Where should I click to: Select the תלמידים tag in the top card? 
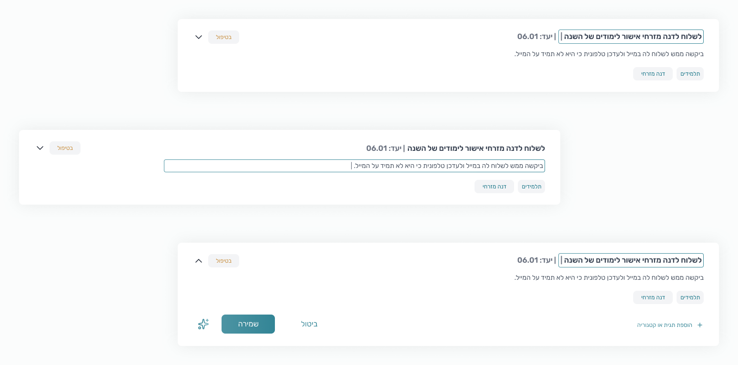click(x=690, y=74)
